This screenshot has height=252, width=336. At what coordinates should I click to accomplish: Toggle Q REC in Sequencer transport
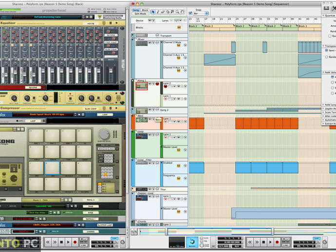tap(286, 245)
